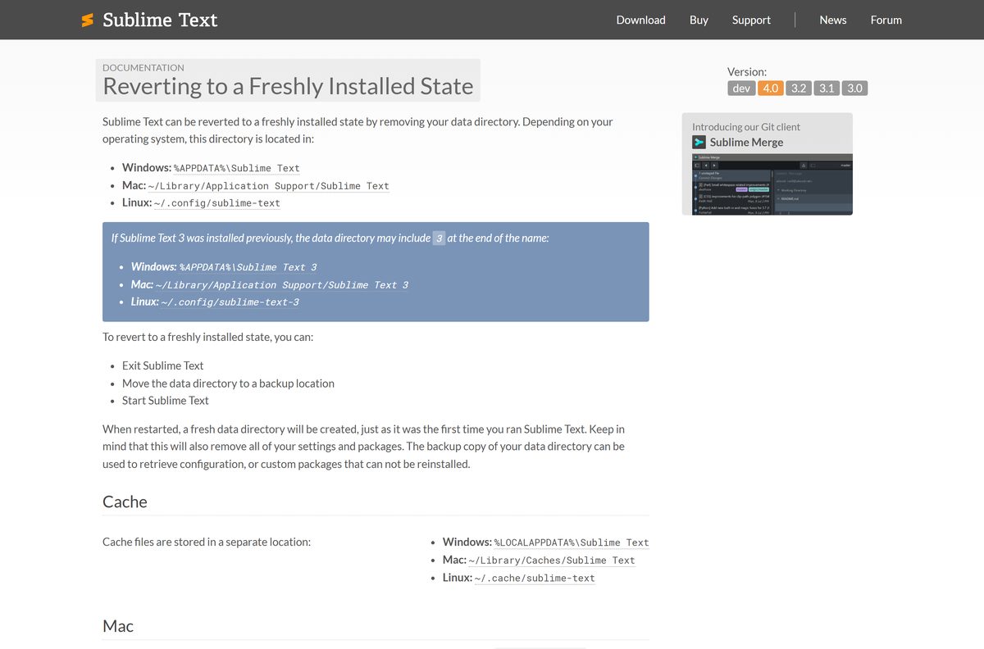Open the Buy page
This screenshot has height=649, width=984.
(x=699, y=20)
